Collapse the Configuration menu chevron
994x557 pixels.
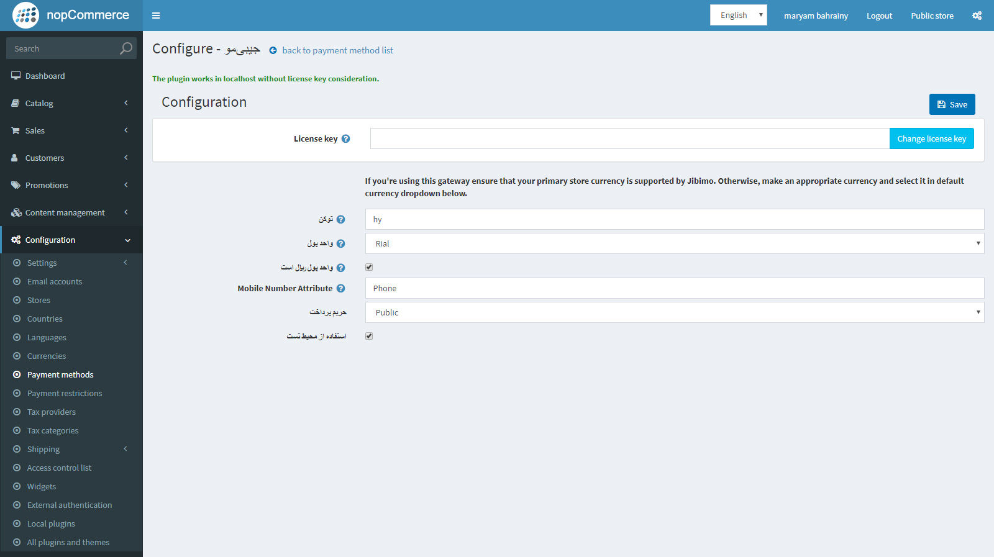pyautogui.click(x=127, y=240)
